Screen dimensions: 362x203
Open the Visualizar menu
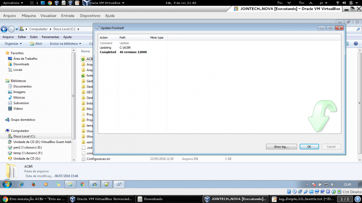[x=49, y=16]
